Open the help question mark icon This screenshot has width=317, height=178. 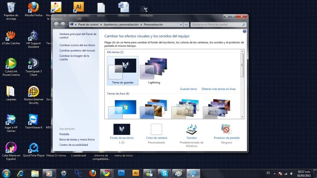(244, 31)
